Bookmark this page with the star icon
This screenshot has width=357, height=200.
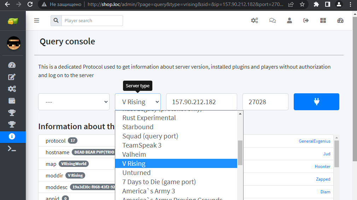coord(302,5)
